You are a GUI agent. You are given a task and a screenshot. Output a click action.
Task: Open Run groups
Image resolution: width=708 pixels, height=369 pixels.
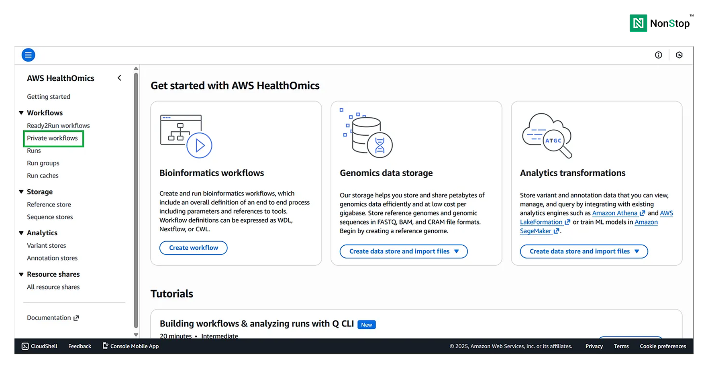coord(43,163)
